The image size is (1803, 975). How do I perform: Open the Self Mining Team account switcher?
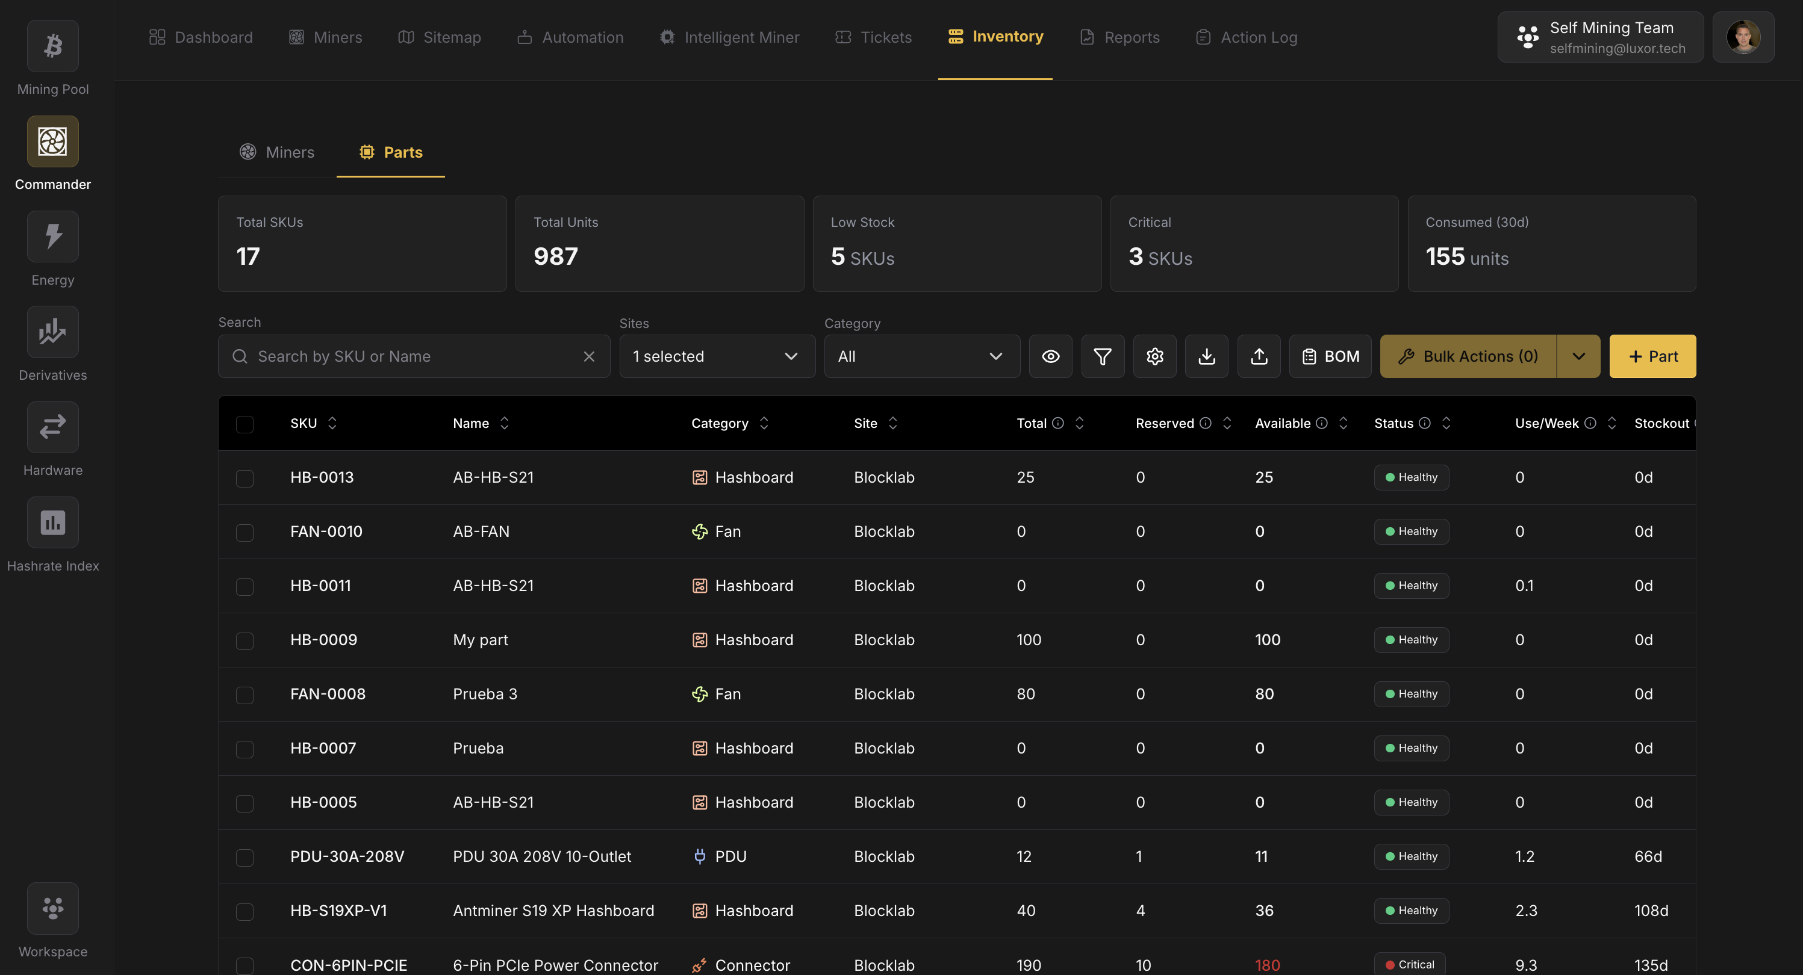[1601, 37]
